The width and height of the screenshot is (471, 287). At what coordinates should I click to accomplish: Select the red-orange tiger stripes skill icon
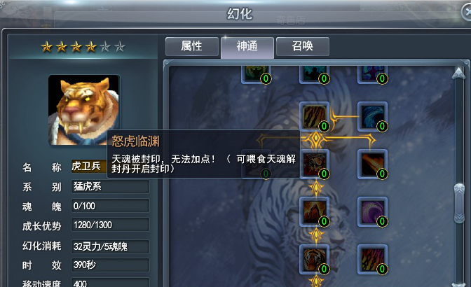372,260
